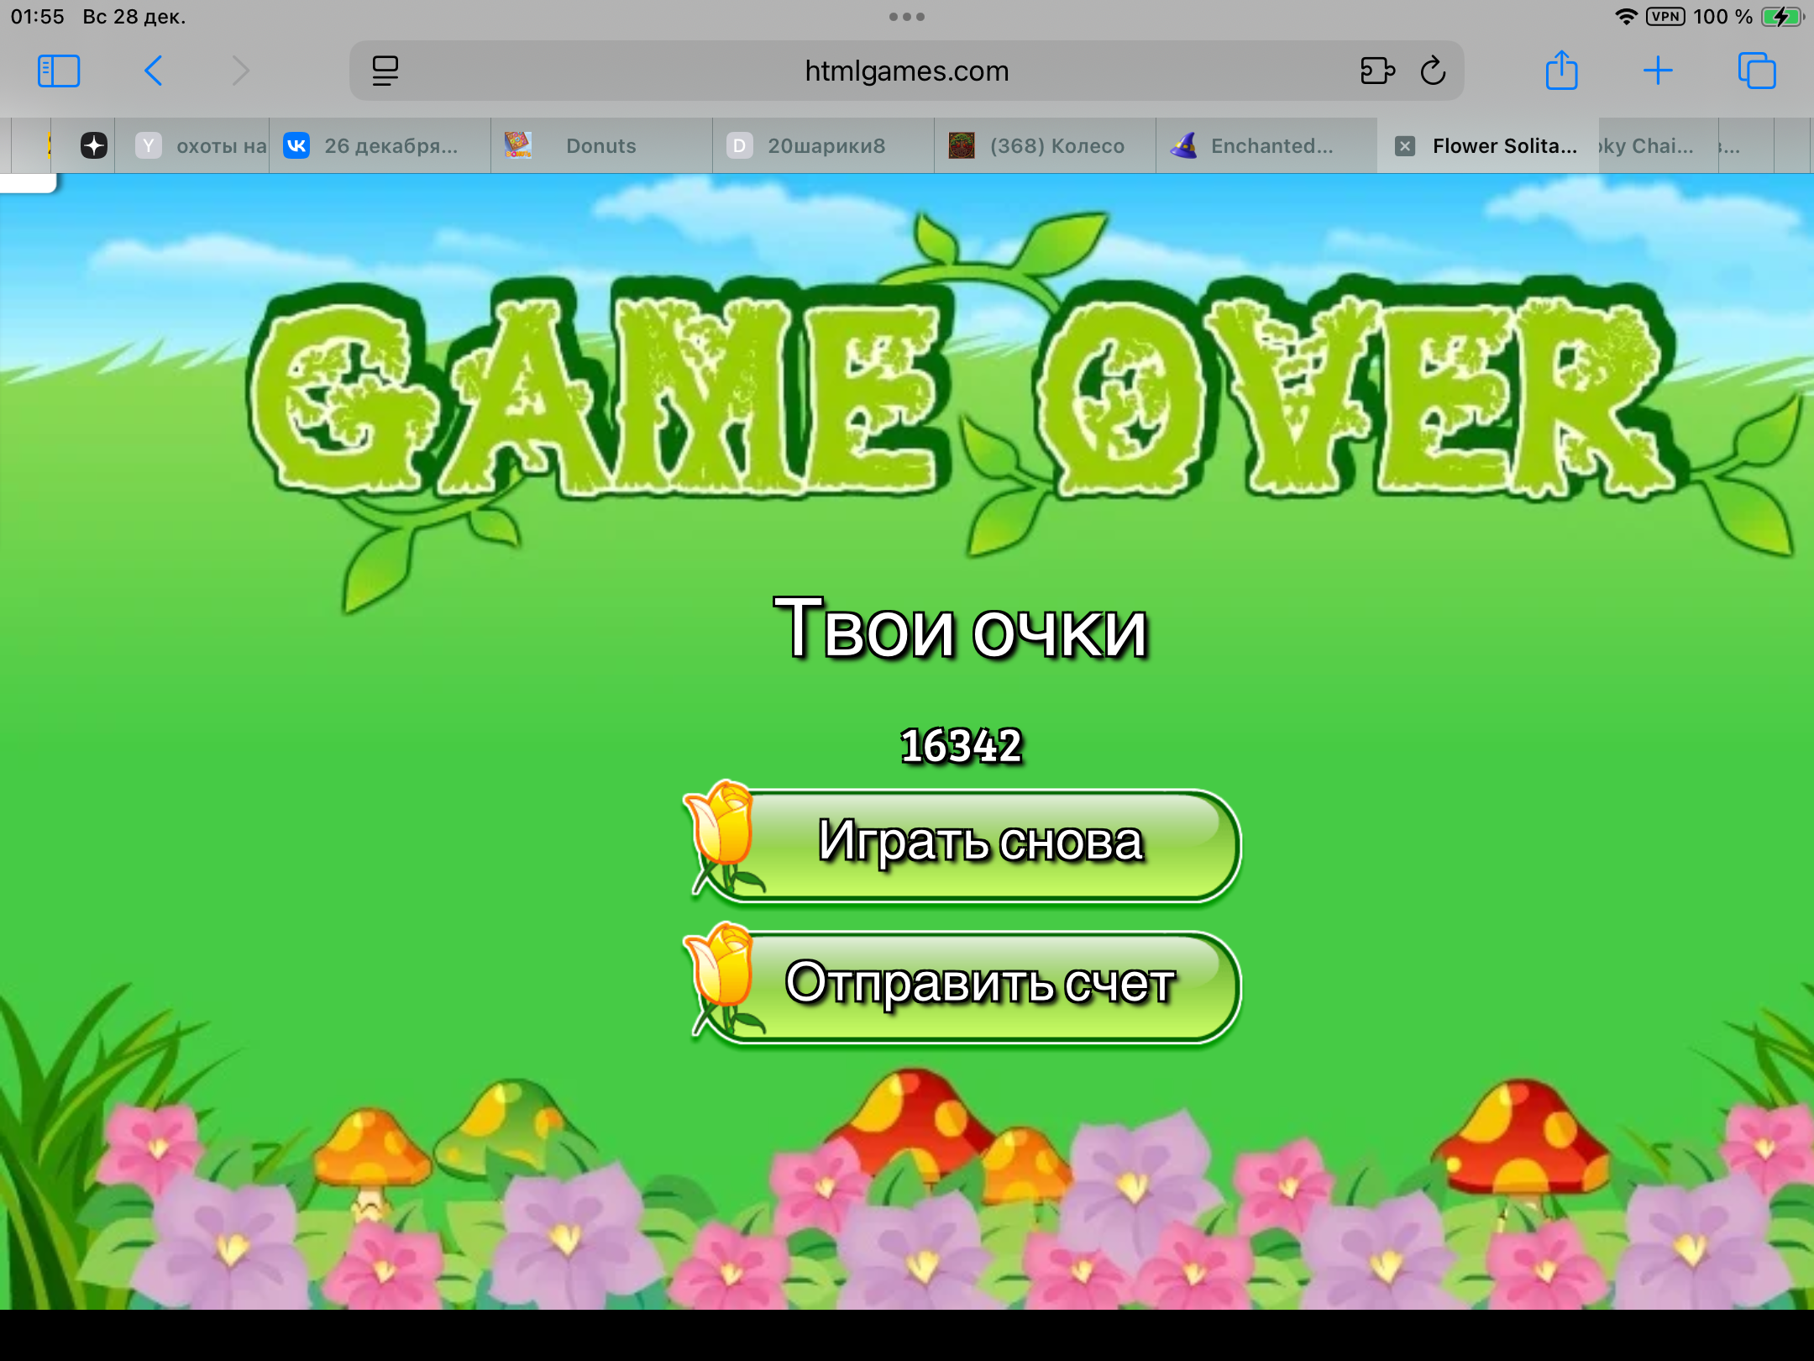Close the Flower Solitaire tab
Image resolution: width=1814 pixels, height=1361 pixels.
[1405, 146]
